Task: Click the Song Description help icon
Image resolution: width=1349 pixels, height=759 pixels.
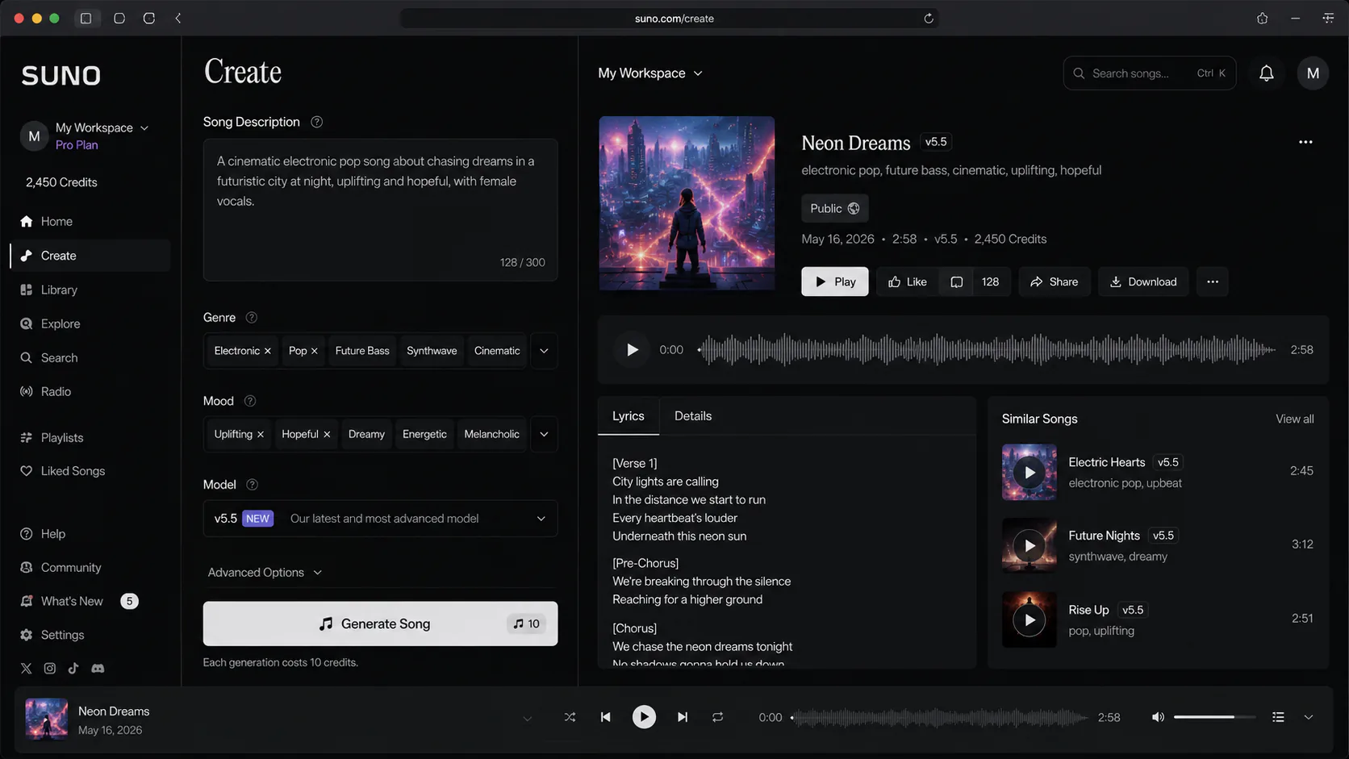Action: [317, 122]
